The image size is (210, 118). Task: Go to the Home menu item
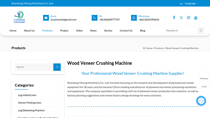click(x=13, y=30)
